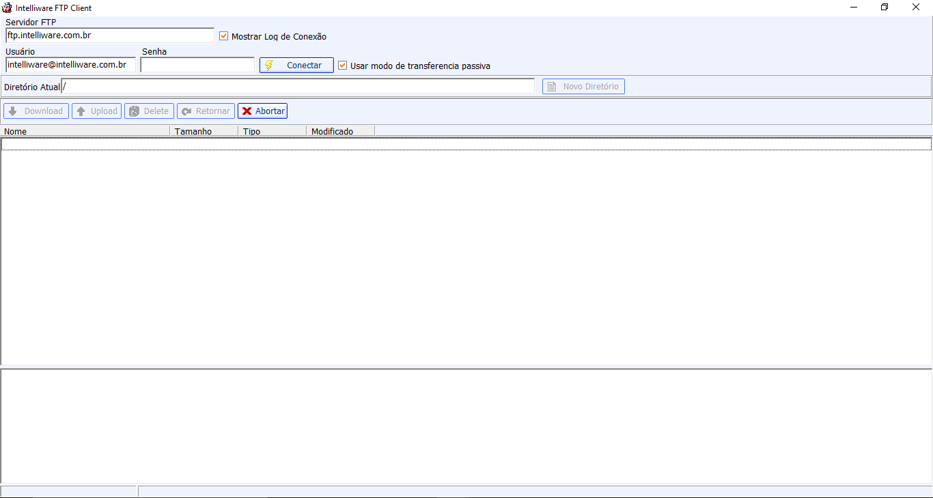This screenshot has width=933, height=498.
Task: Restore down the FTP Client window
Action: [x=885, y=8]
